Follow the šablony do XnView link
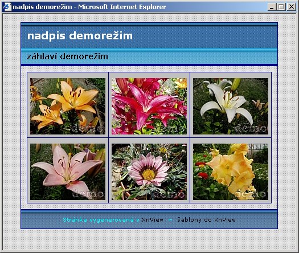 click(x=206, y=220)
